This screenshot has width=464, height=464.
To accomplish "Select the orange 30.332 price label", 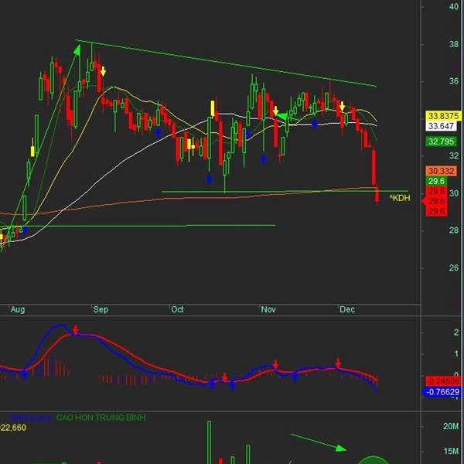I will click(x=441, y=171).
